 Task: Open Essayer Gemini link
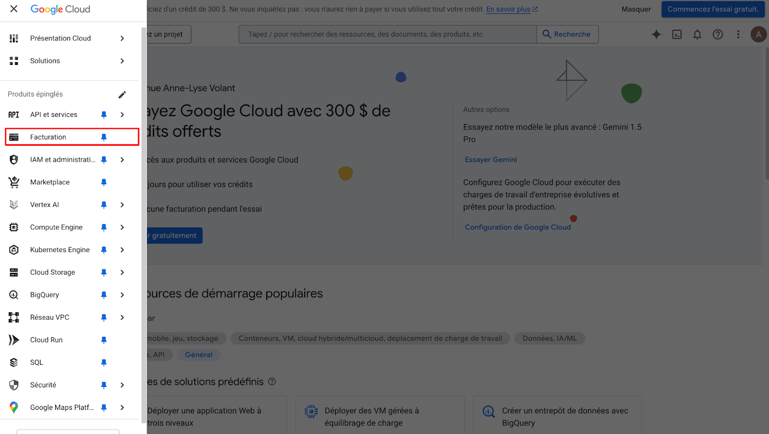pos(491,160)
